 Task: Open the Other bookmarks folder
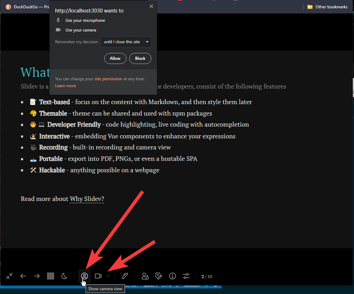pyautogui.click(x=327, y=7)
